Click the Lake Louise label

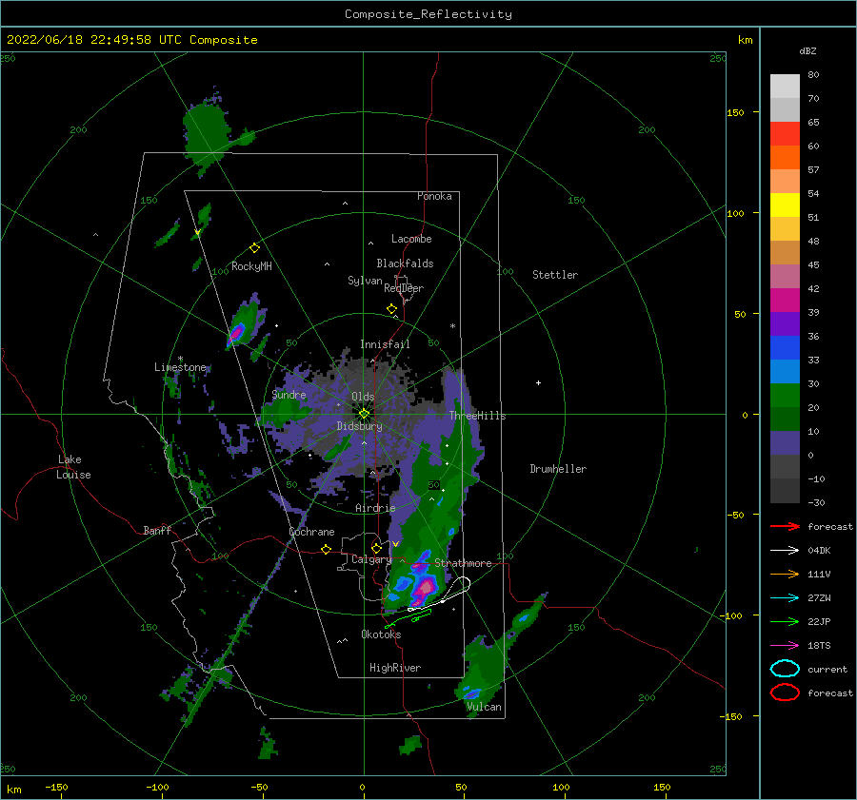pos(73,467)
